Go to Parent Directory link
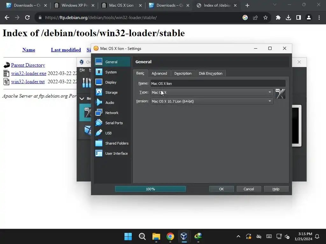 [28, 65]
